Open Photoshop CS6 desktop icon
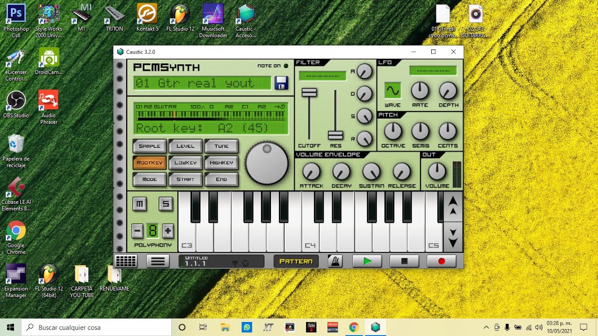This screenshot has width=598, height=336. 16,21
